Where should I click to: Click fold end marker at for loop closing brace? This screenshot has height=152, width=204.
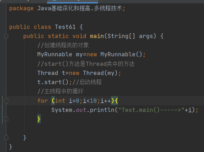click(6, 119)
